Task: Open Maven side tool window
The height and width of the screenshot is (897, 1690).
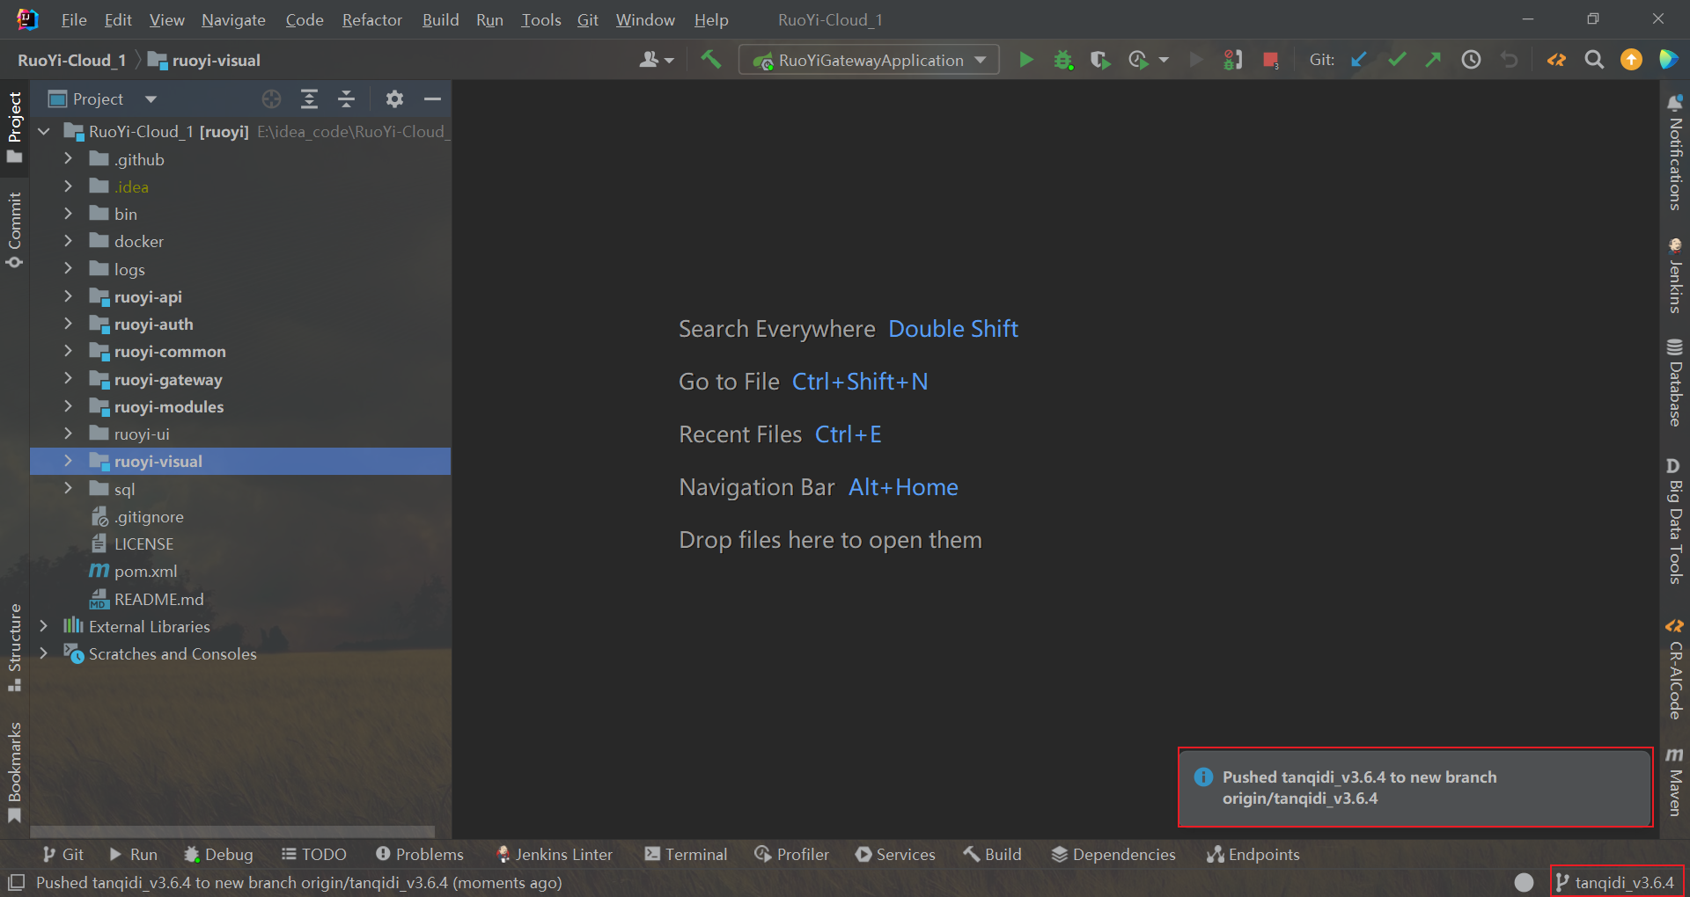Action: point(1674,782)
